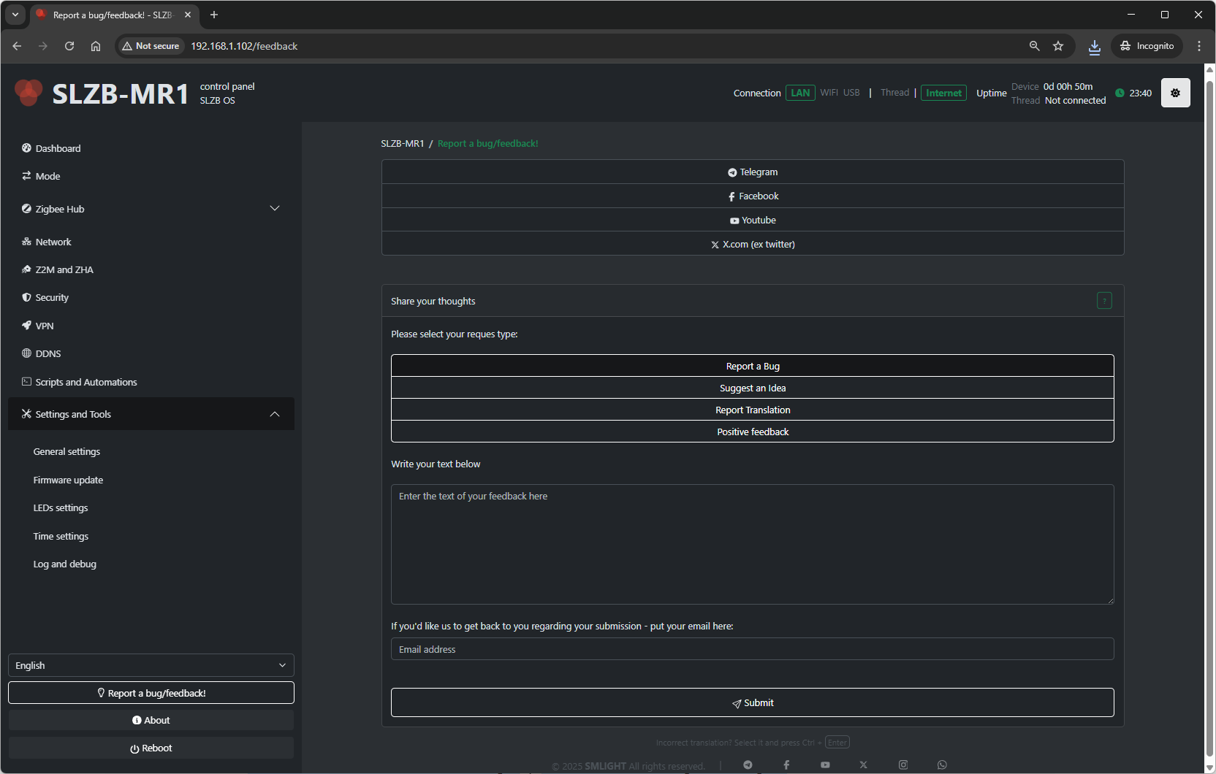Select Report a Bug request type

pos(752,366)
